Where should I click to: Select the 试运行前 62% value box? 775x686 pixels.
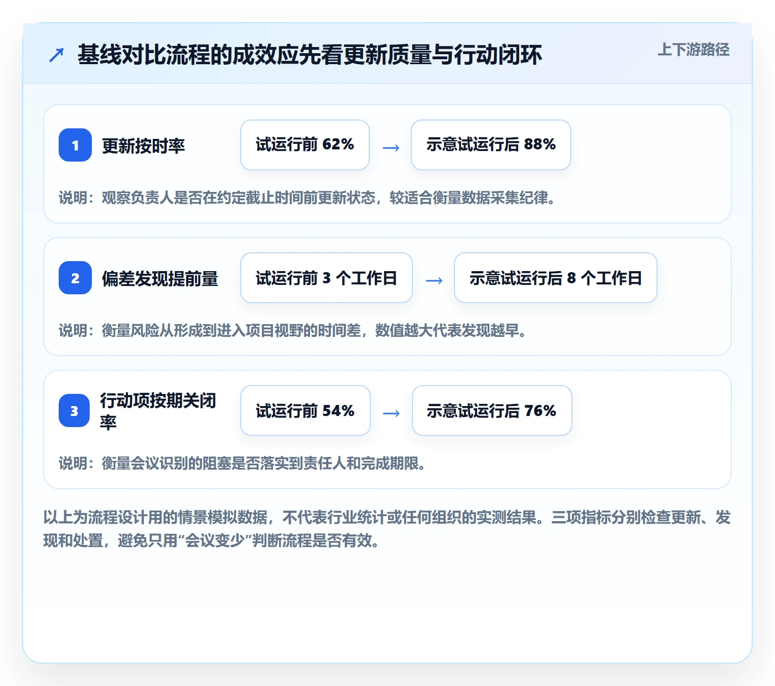click(x=305, y=145)
